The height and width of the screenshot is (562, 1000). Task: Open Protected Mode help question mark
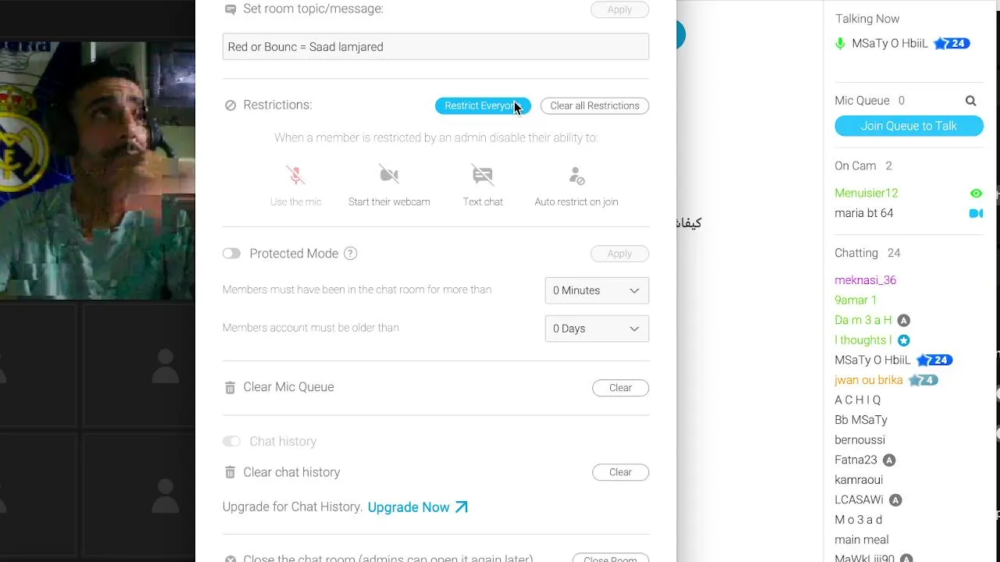pyautogui.click(x=351, y=254)
